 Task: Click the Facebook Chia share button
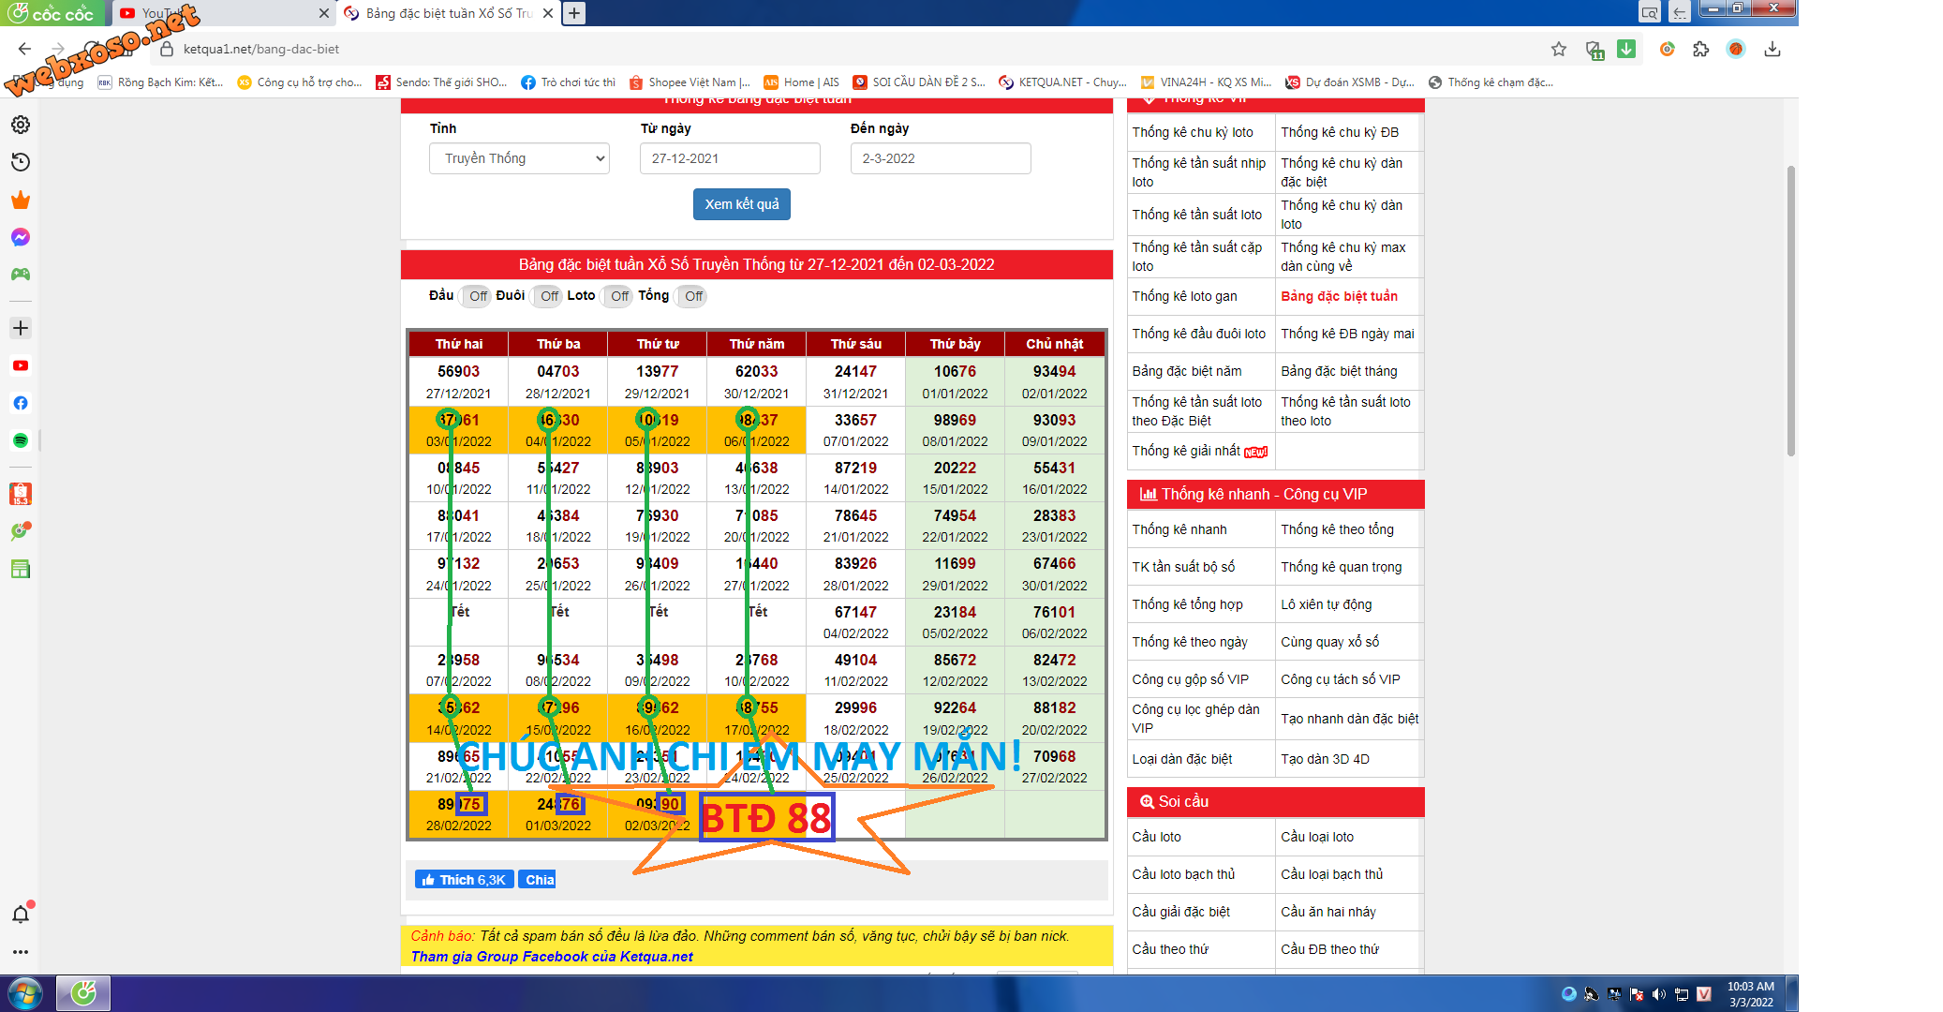coord(538,880)
